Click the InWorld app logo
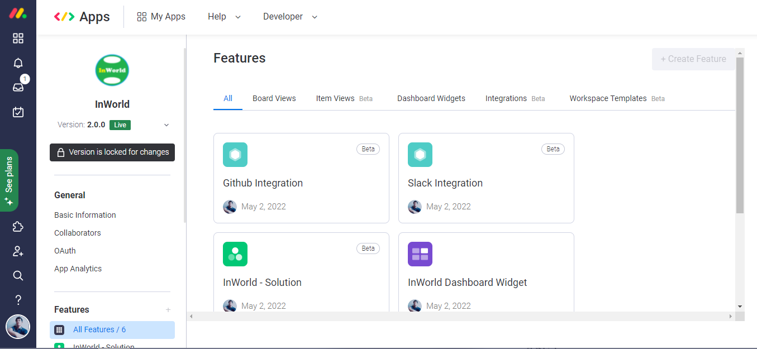 pos(112,70)
